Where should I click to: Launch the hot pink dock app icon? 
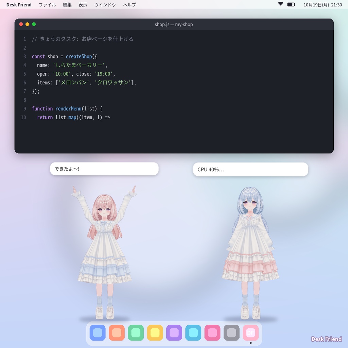[212, 333]
